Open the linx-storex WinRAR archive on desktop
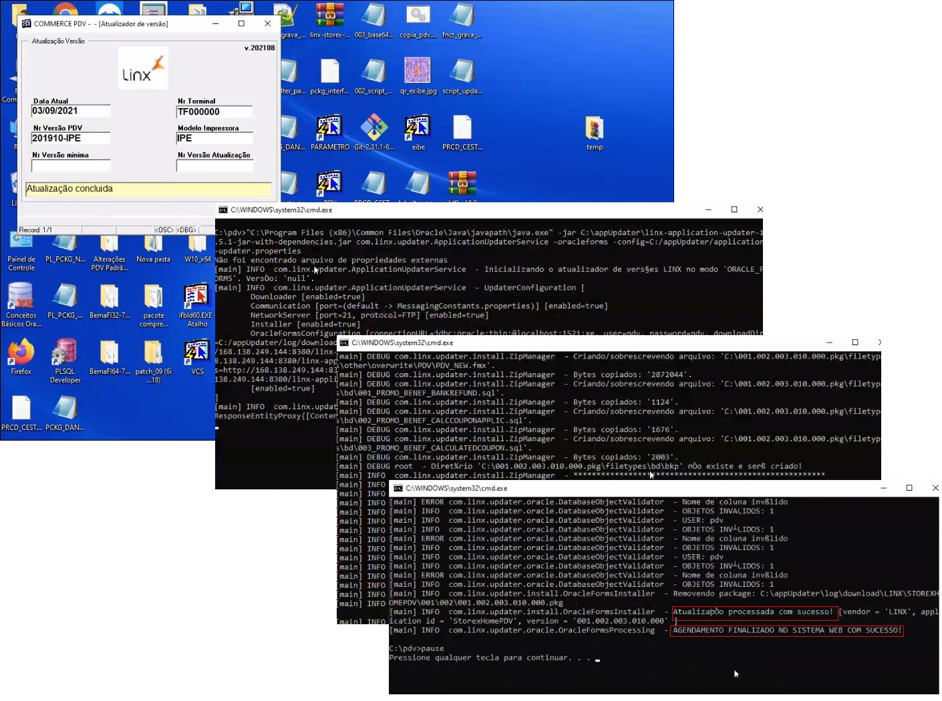Image resolution: width=942 pixels, height=701 pixels. 329,20
